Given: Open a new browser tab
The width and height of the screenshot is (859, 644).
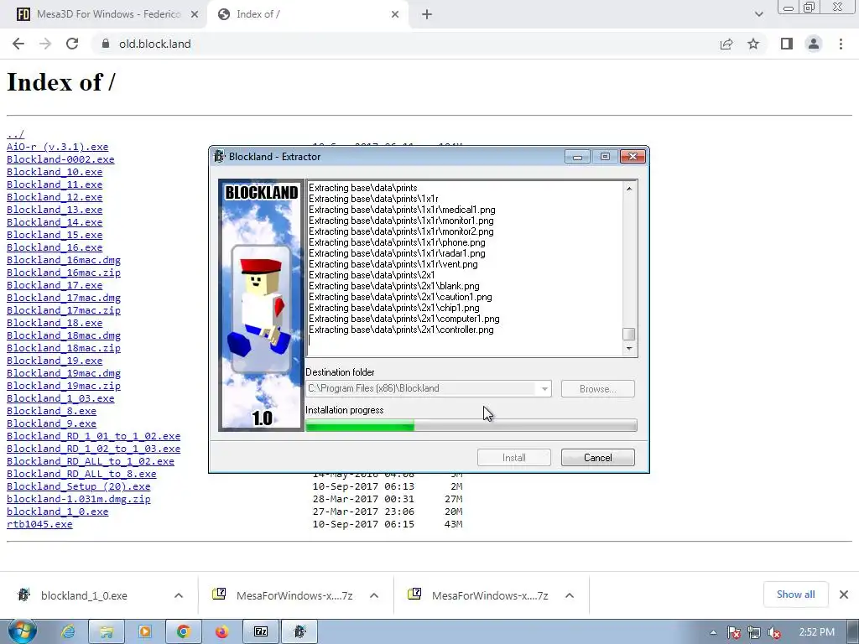Looking at the screenshot, I should pos(427,15).
